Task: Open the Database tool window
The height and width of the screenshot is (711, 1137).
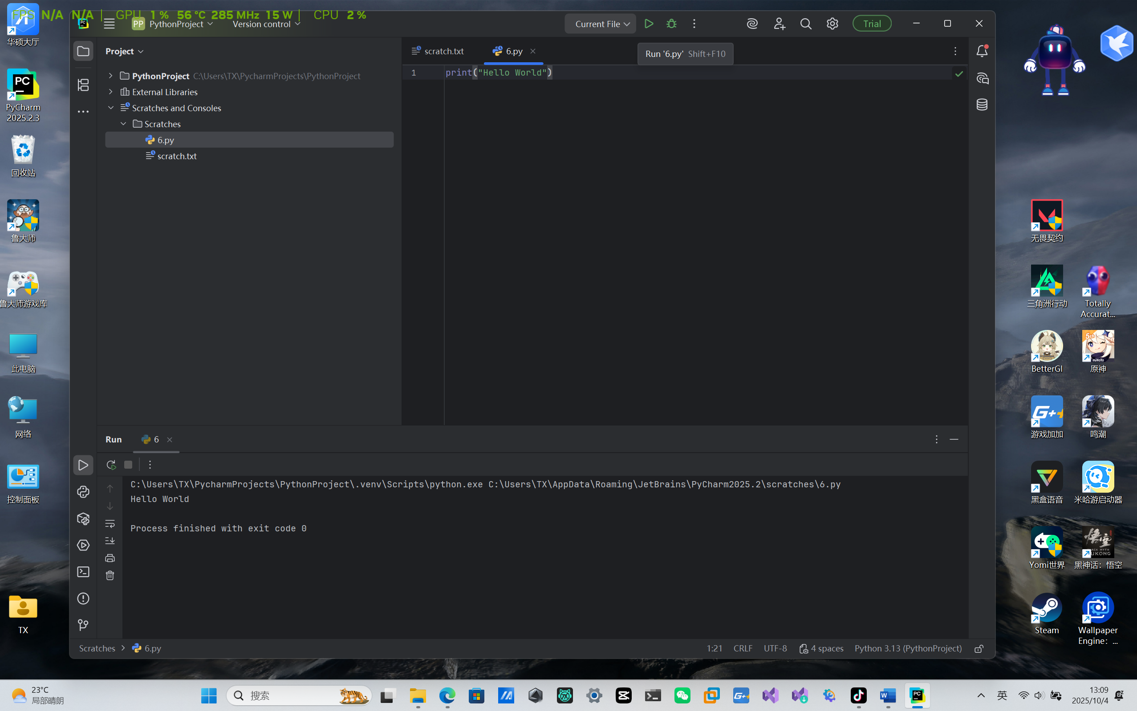Action: pyautogui.click(x=982, y=104)
